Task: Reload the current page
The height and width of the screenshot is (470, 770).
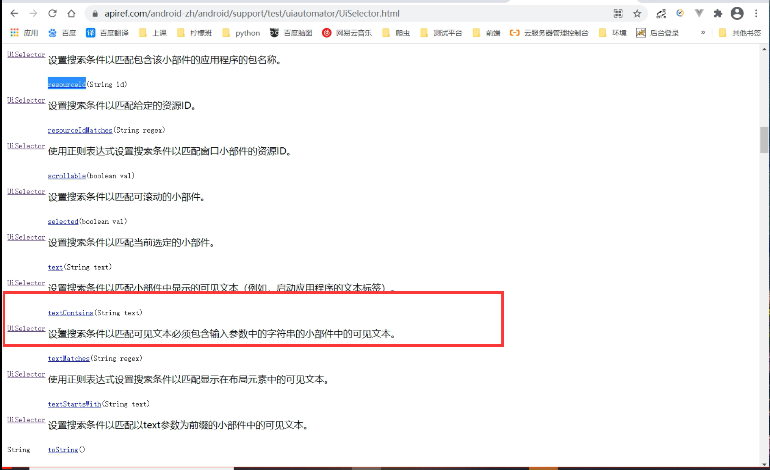Action: point(52,14)
